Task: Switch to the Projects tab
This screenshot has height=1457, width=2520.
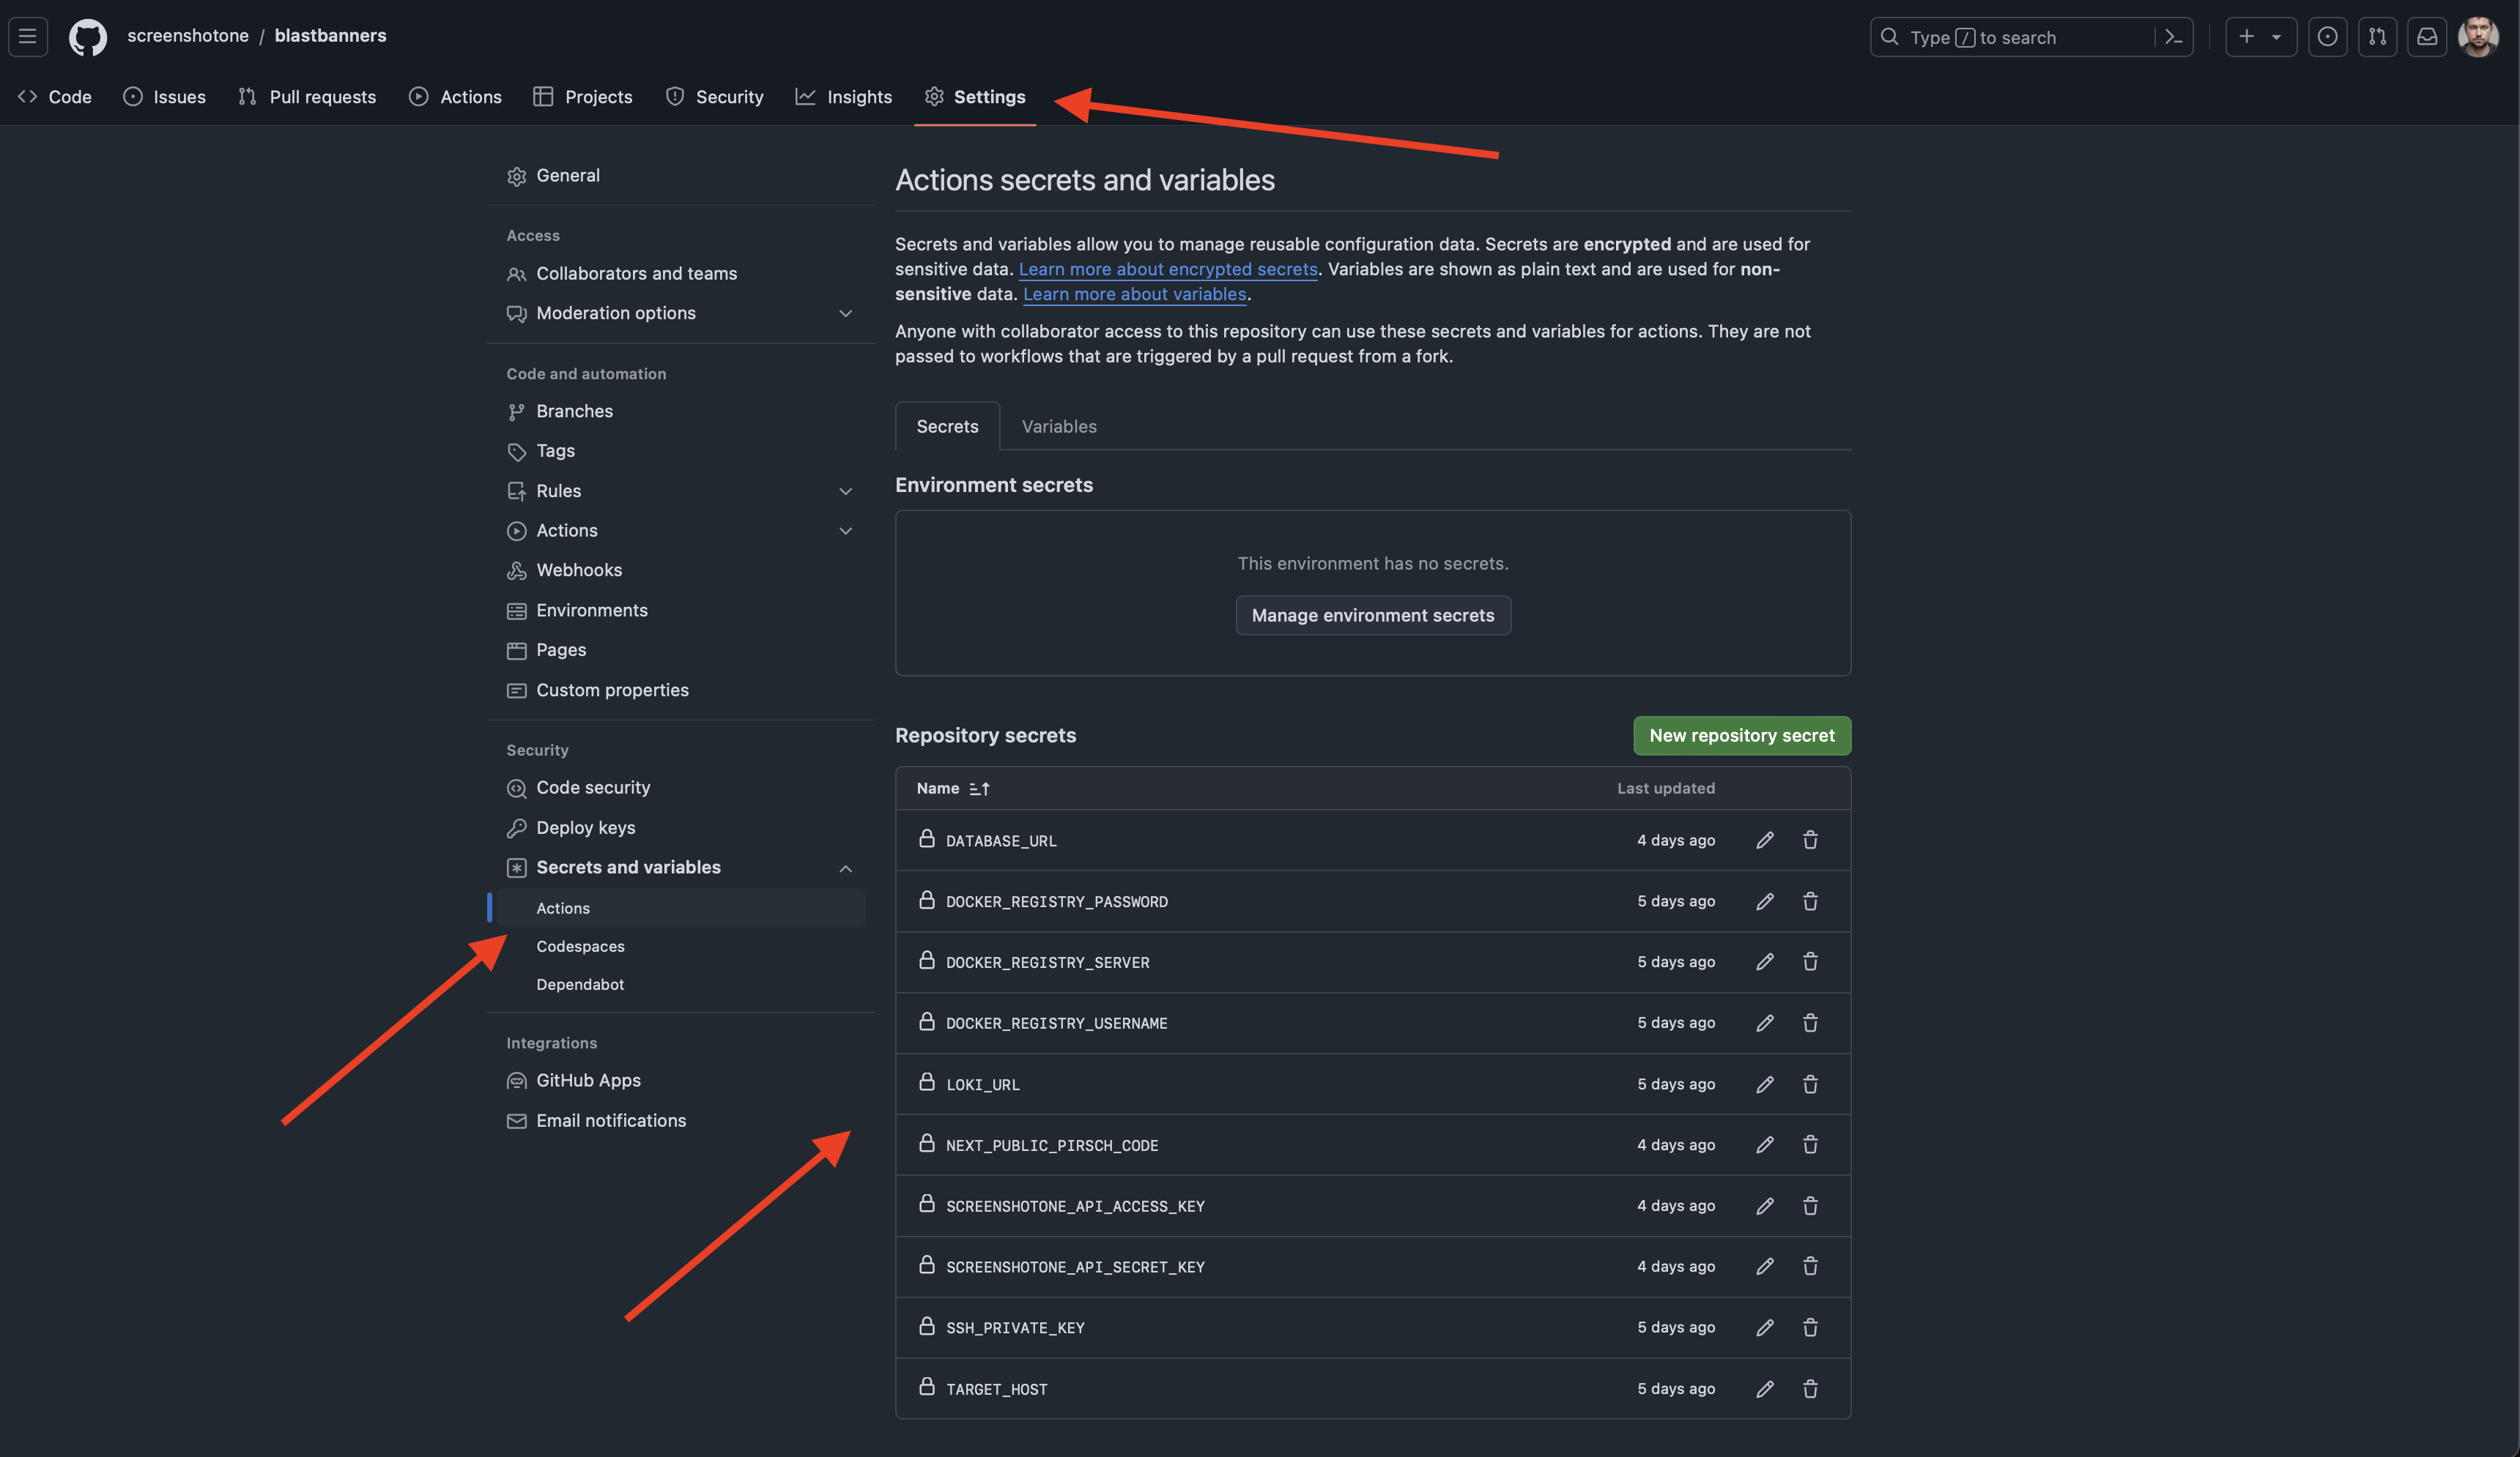Action: [x=583, y=97]
